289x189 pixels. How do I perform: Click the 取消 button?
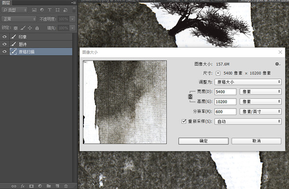tap(256, 141)
